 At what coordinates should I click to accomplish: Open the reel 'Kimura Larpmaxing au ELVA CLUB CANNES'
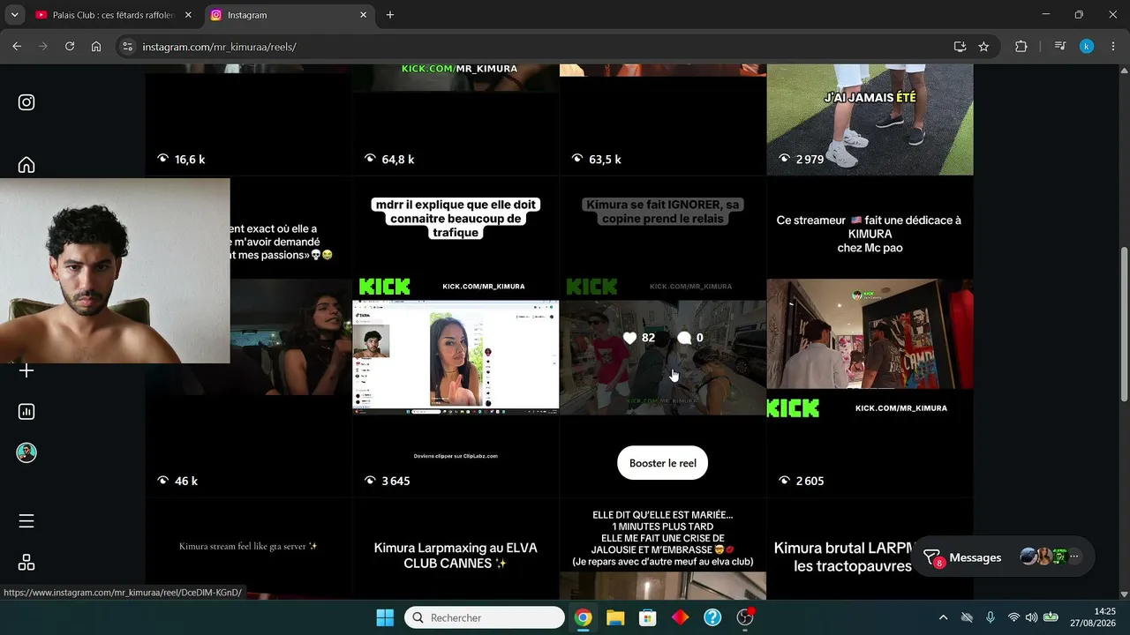tap(456, 549)
